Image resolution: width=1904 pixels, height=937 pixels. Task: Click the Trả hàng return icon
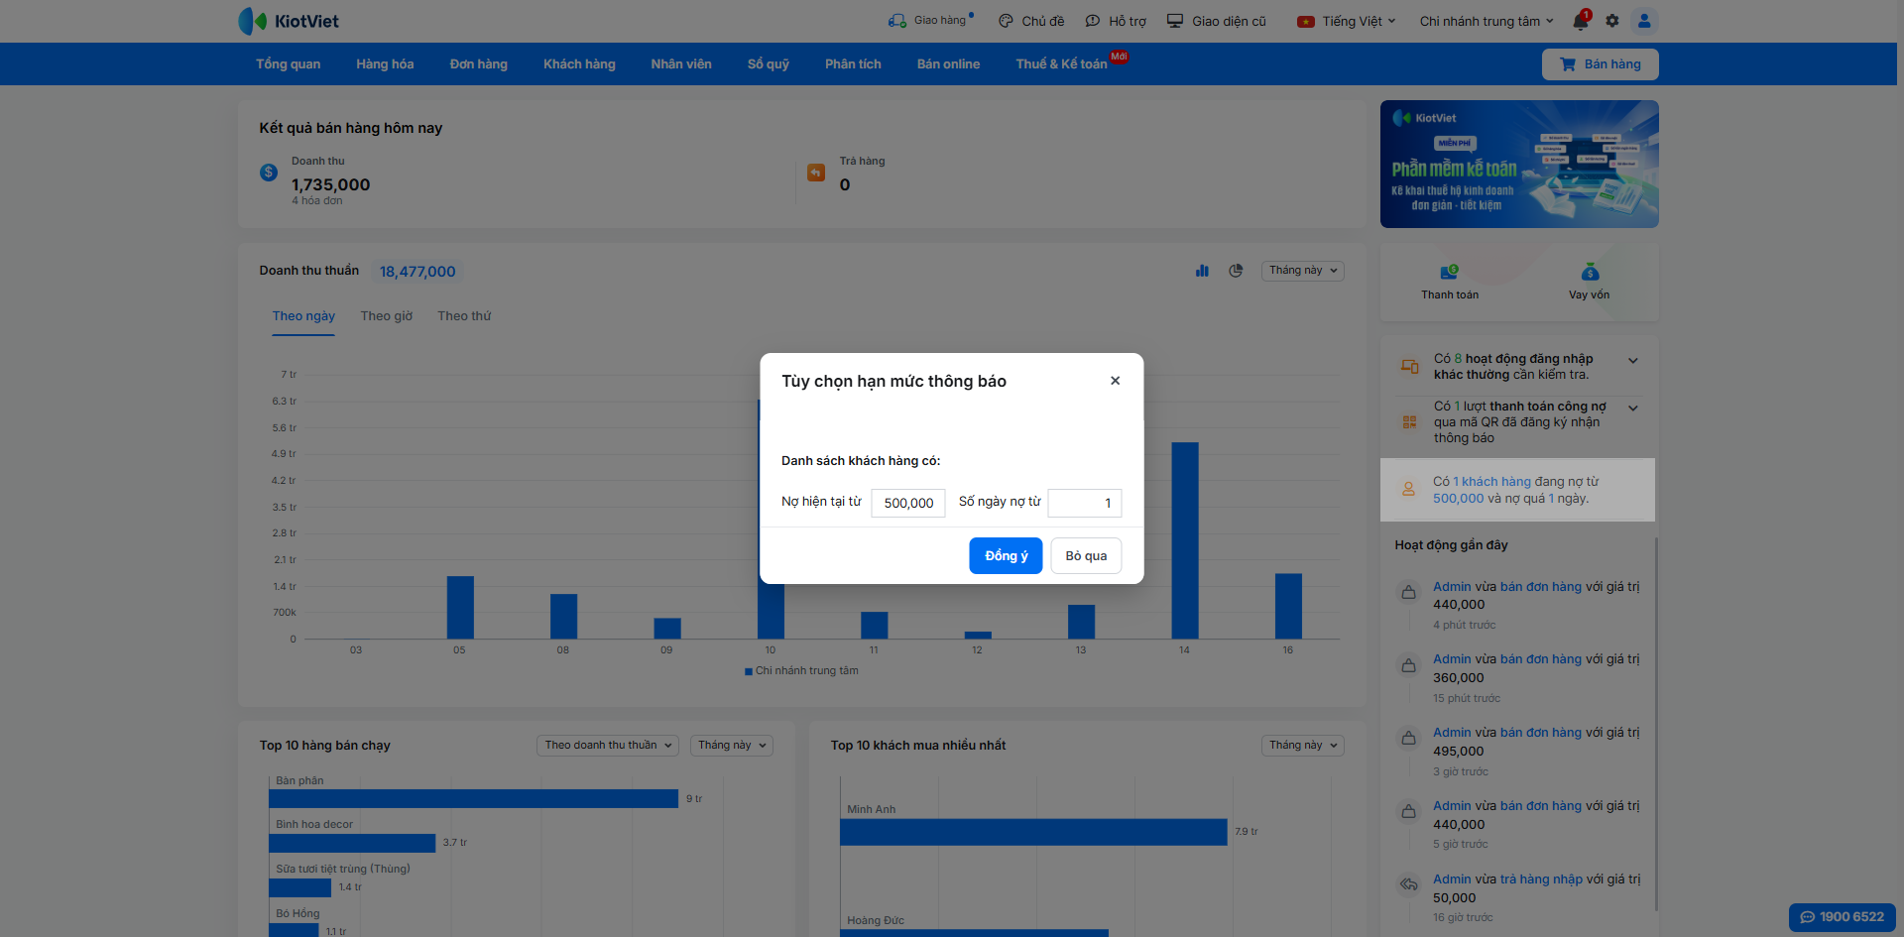[x=816, y=173]
